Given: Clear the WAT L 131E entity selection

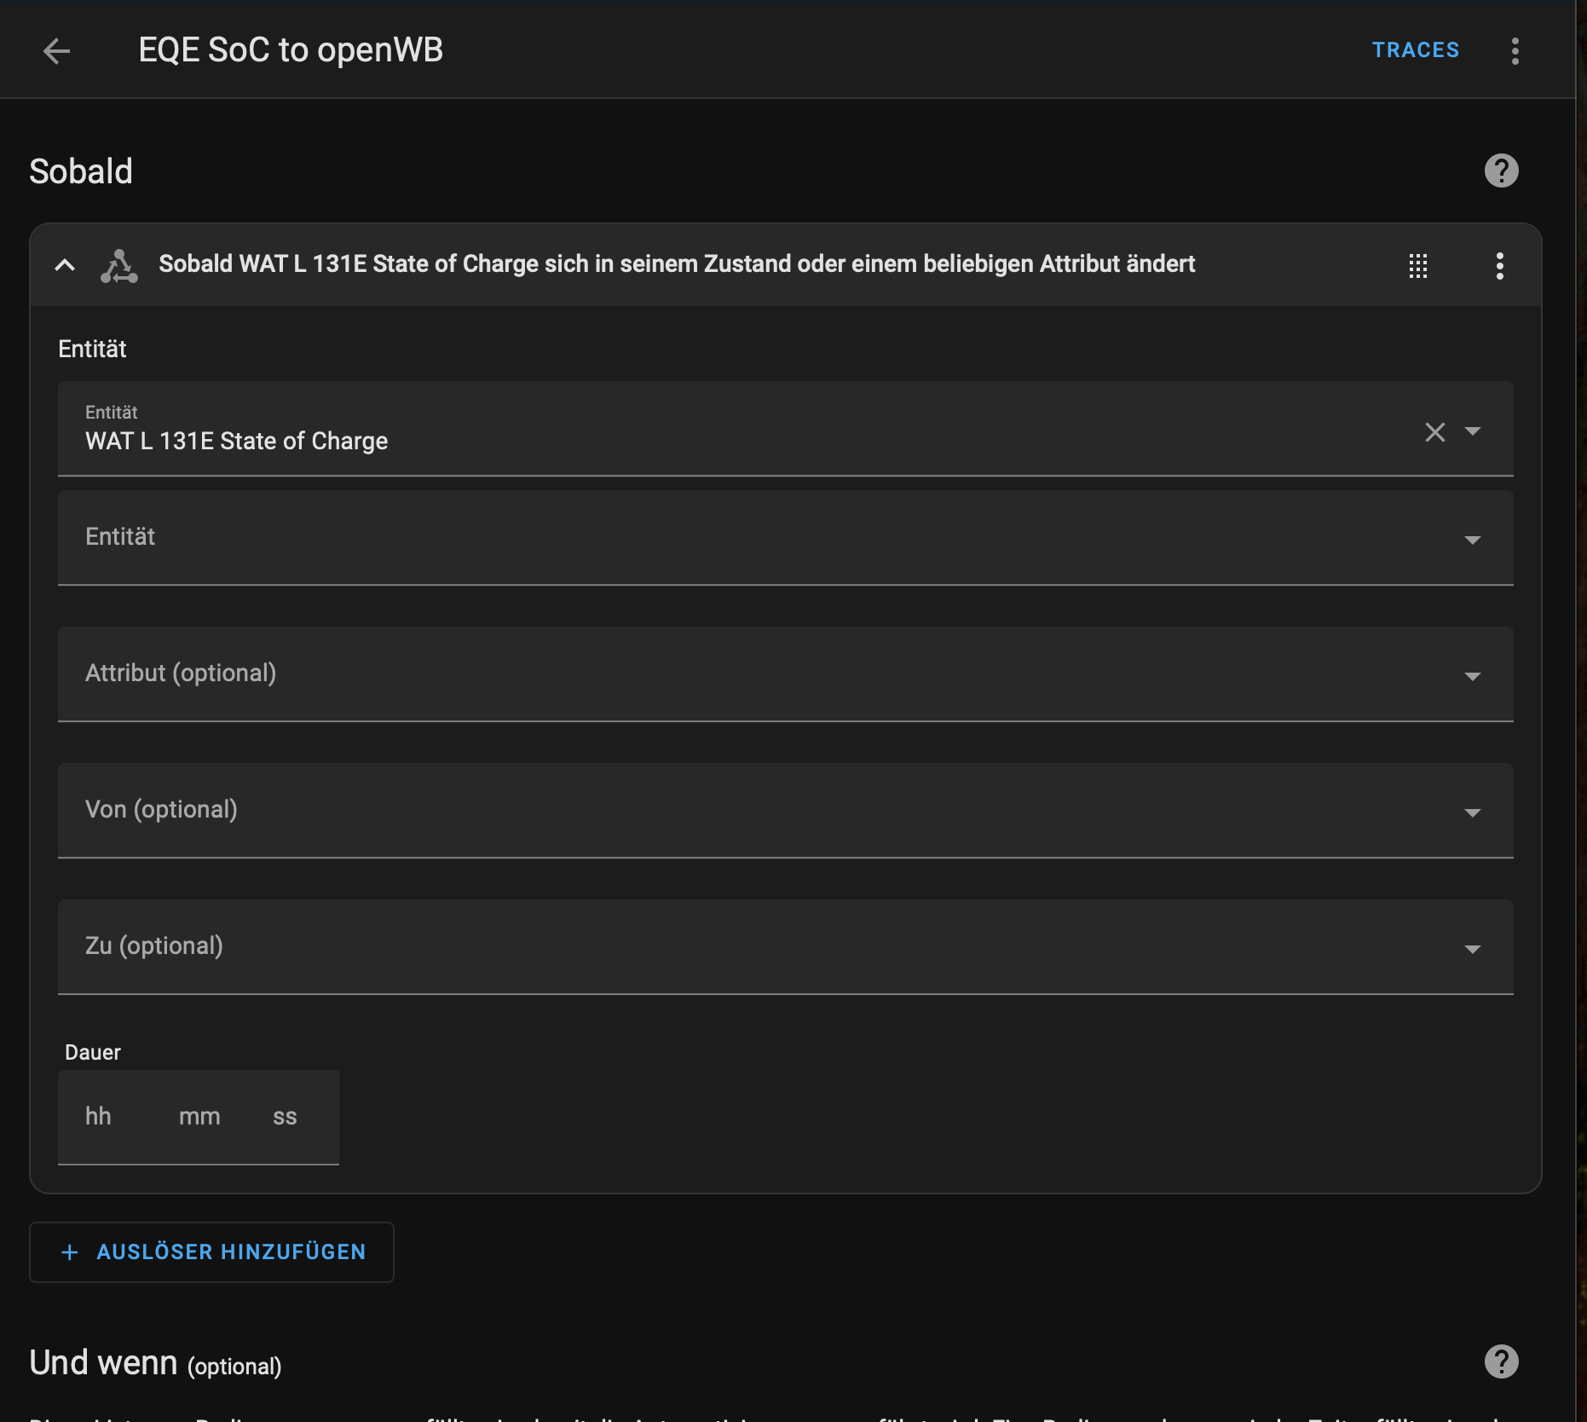Looking at the screenshot, I should tap(1434, 432).
